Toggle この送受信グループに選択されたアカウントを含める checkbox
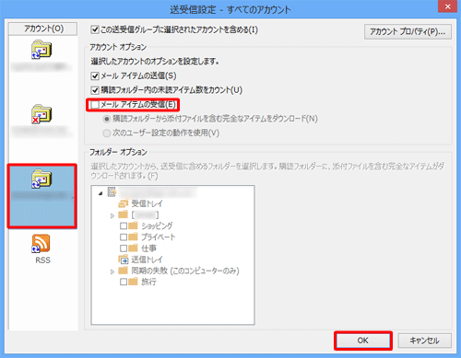This screenshot has width=461, height=358. 95,29
